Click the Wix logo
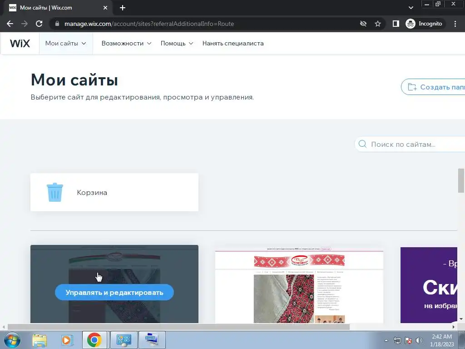 (x=20, y=43)
